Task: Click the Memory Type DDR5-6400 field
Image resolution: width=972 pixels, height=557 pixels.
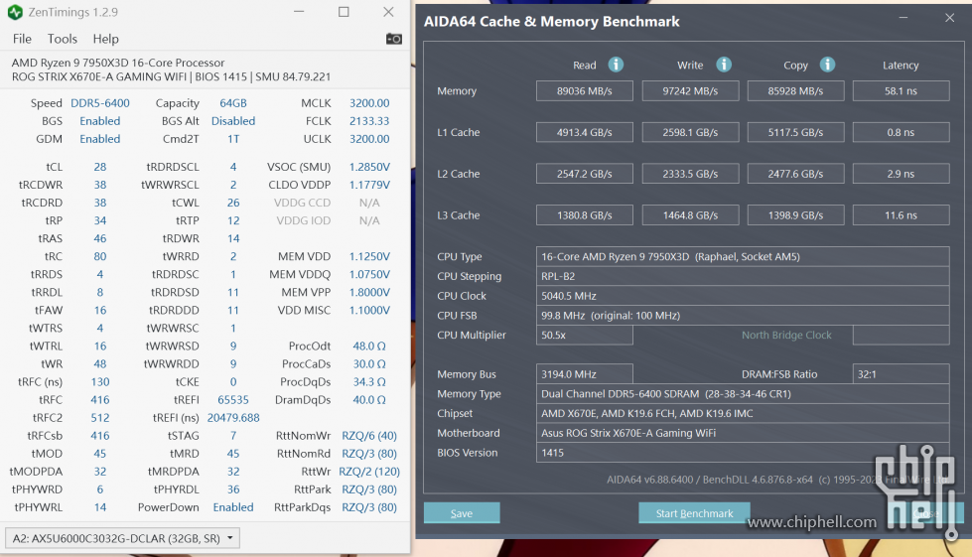Action: pos(743,394)
